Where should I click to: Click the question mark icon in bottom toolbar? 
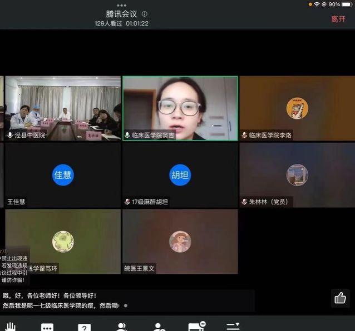(x=84, y=327)
